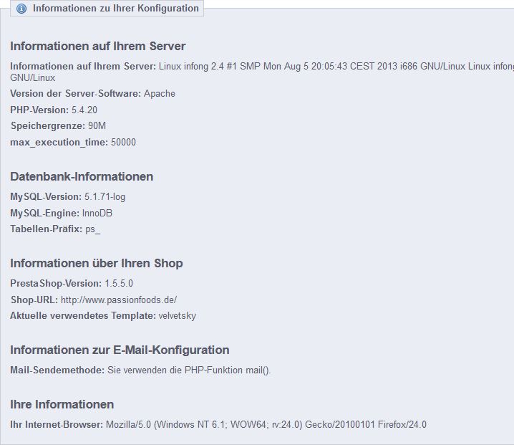
Task: Click the table prefix value ps_
Action: (x=93, y=229)
